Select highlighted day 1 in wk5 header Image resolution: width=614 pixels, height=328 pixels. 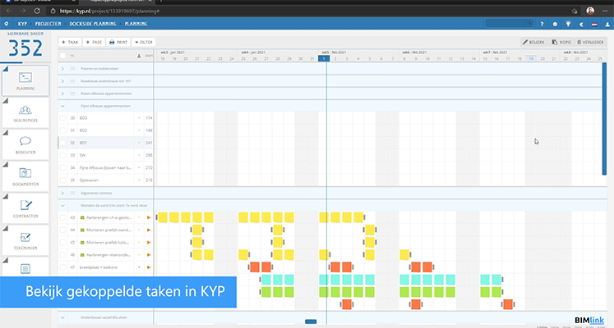tap(324, 58)
